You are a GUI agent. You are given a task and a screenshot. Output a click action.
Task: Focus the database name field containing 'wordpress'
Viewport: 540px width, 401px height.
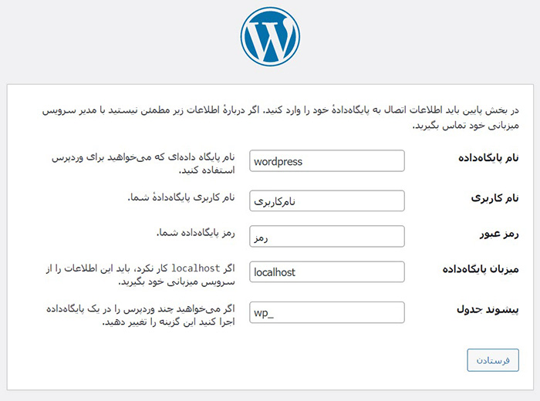(328, 161)
